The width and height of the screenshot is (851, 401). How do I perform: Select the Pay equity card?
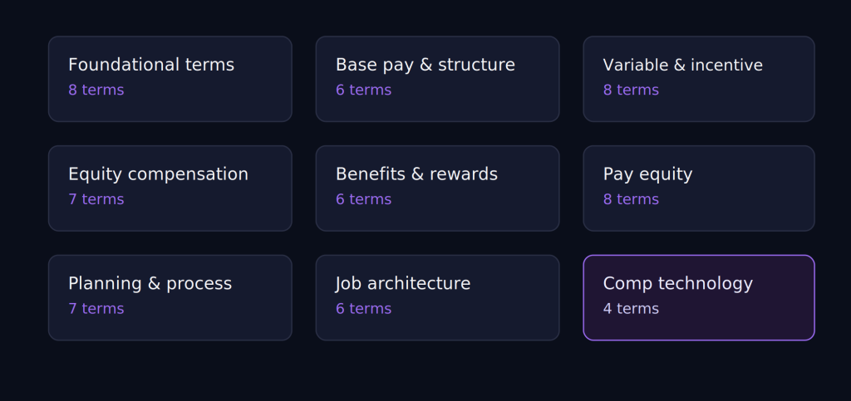coord(699,188)
